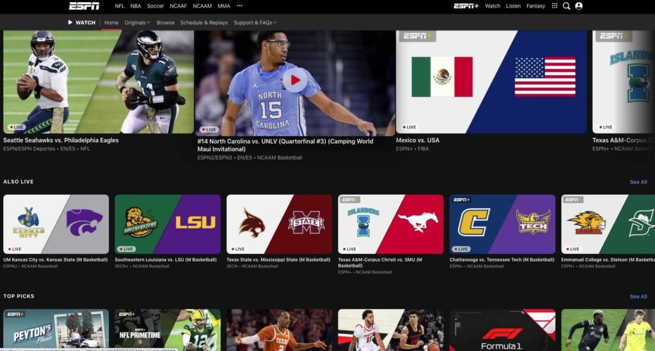Screen dimensions: 655x351
Task: Open Southeastern Louisiana vs. LSU card
Action: [168, 224]
